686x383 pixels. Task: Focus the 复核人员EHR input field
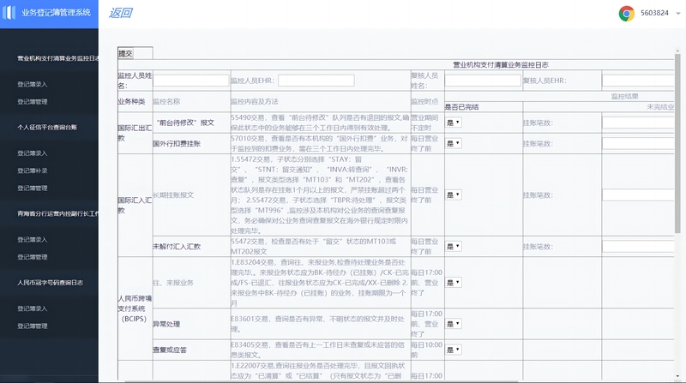(x=638, y=81)
